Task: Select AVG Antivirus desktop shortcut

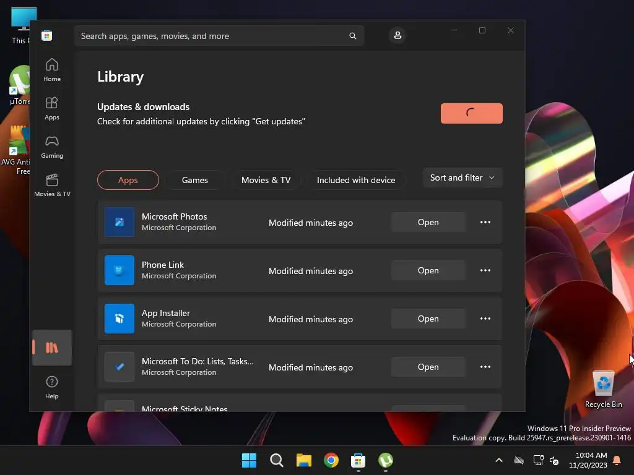Action: pyautogui.click(x=15, y=150)
